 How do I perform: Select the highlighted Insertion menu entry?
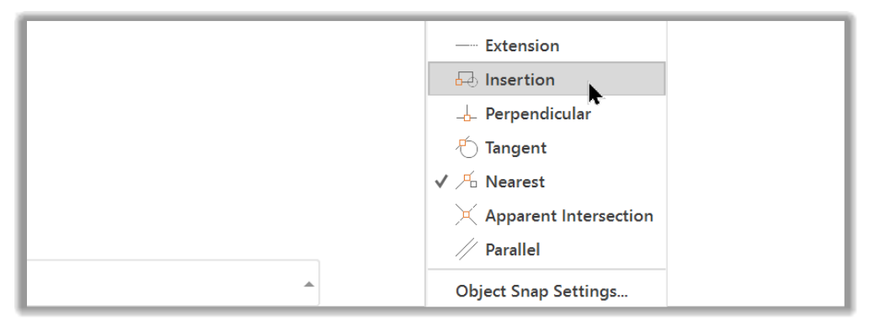coord(546,79)
